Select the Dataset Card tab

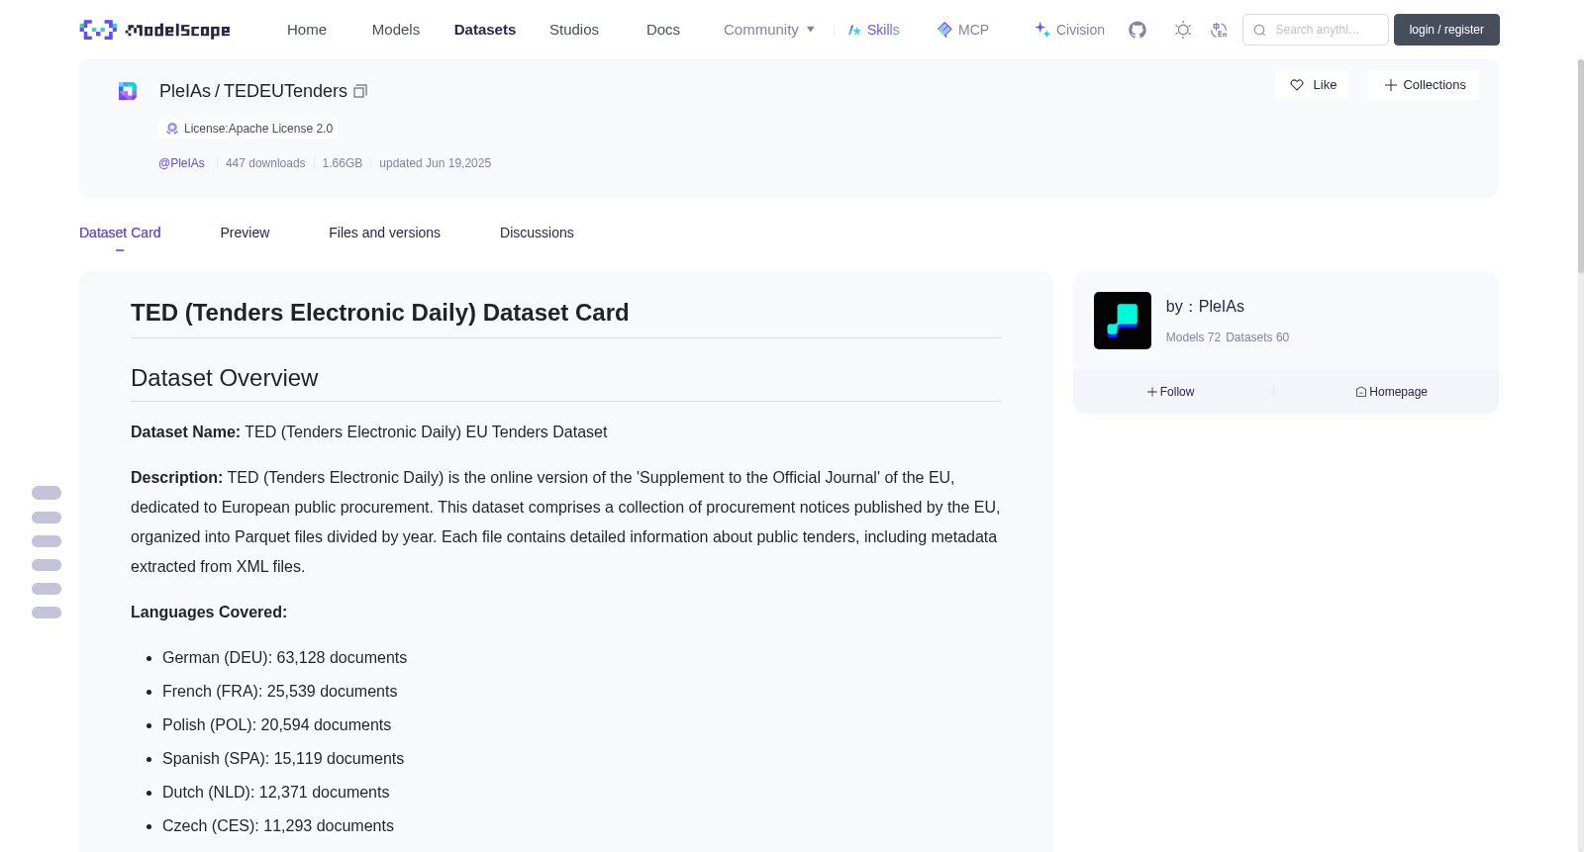point(120,233)
